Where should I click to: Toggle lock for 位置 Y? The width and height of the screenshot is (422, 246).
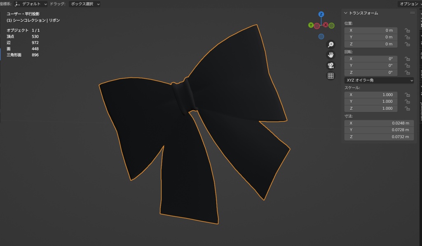point(408,37)
